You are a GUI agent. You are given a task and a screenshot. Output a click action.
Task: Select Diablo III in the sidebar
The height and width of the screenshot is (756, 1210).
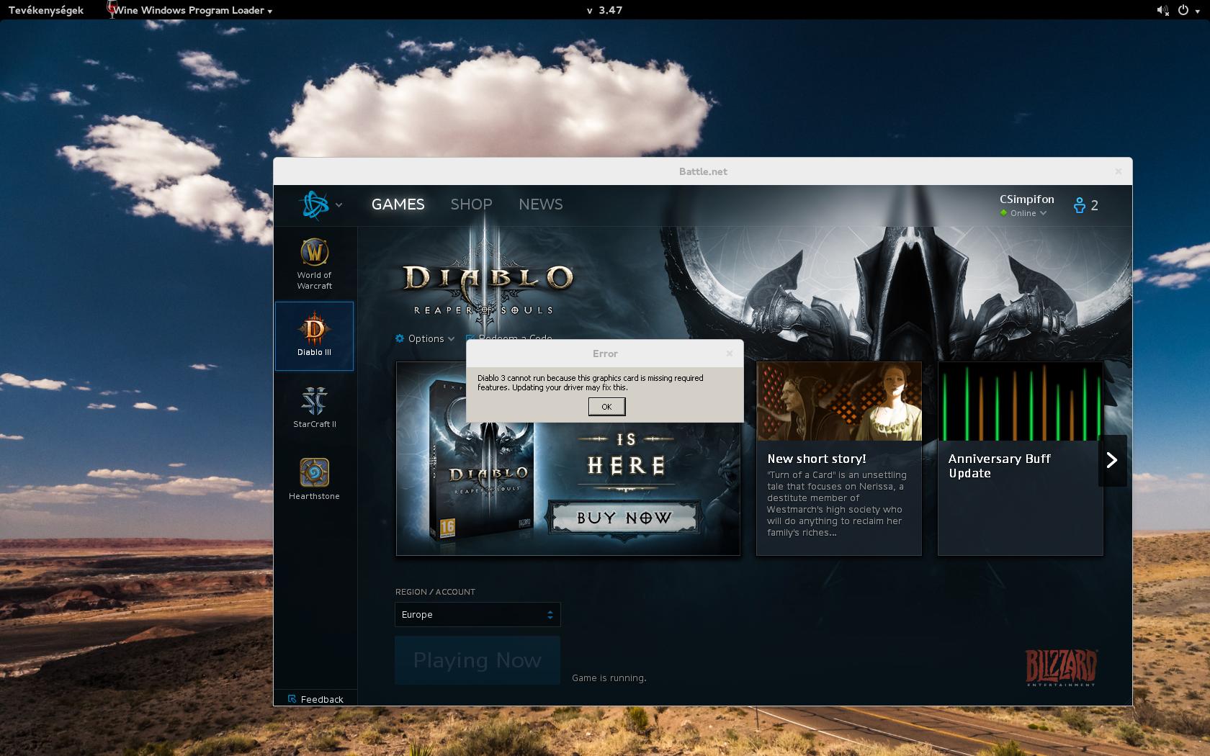coord(315,336)
